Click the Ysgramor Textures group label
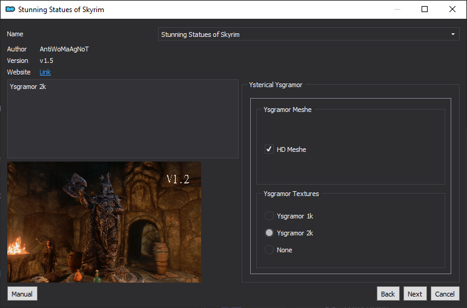467x308 pixels. (x=291, y=194)
